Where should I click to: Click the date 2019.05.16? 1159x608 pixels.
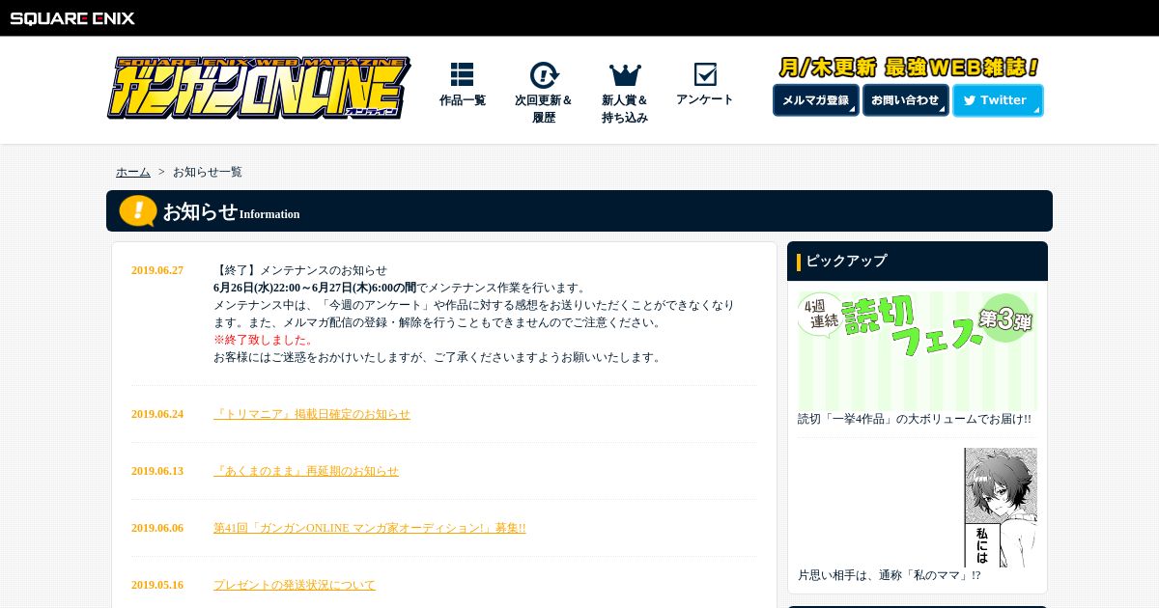point(157,585)
